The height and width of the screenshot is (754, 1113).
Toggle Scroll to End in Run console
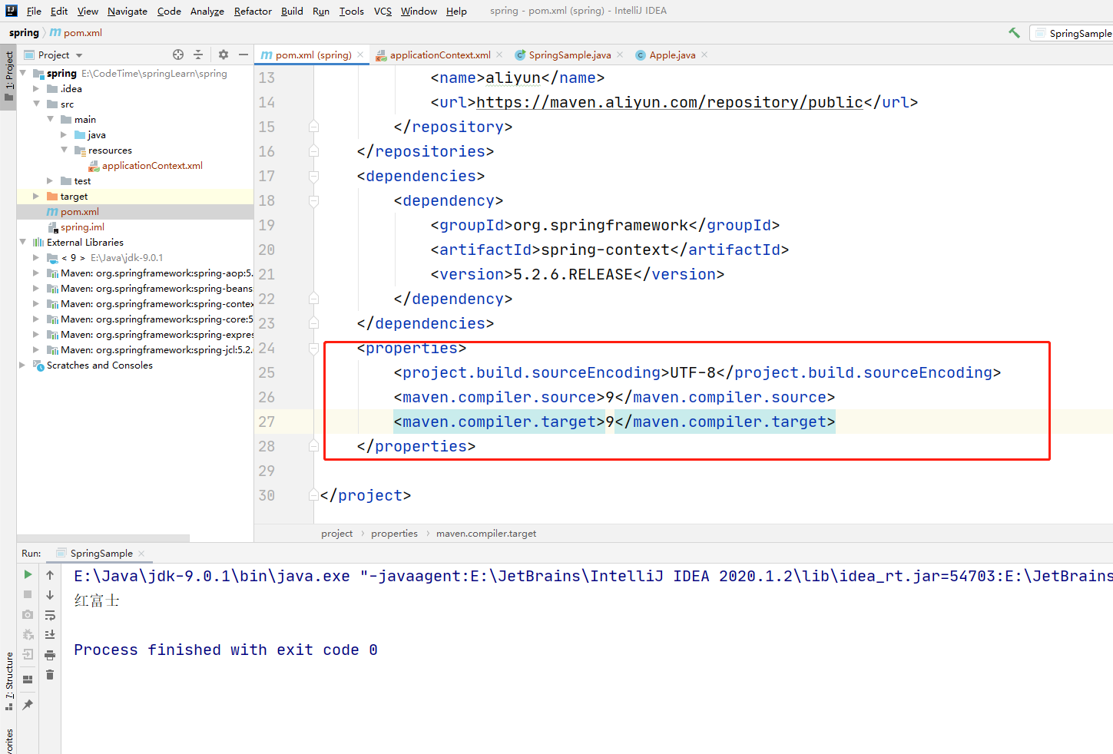[50, 635]
